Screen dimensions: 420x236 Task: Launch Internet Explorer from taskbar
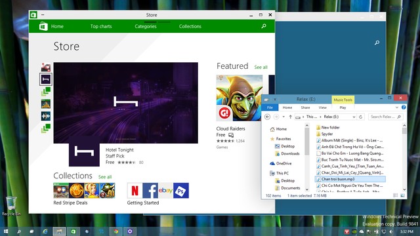(45, 231)
